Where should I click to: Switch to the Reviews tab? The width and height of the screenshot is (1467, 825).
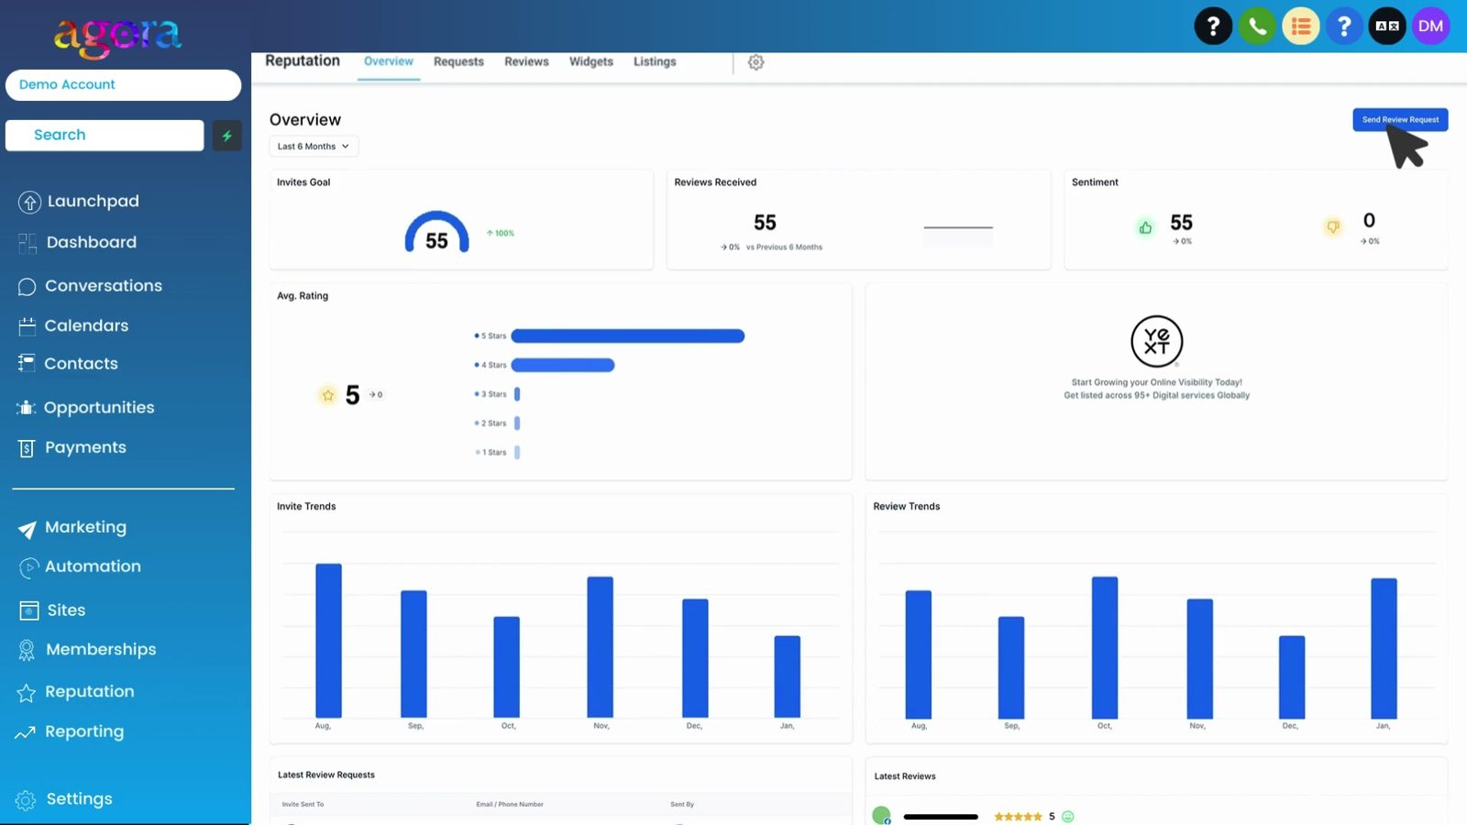[526, 61]
